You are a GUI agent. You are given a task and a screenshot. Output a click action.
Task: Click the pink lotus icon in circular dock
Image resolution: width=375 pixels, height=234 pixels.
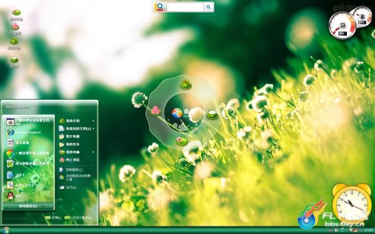coord(156,110)
